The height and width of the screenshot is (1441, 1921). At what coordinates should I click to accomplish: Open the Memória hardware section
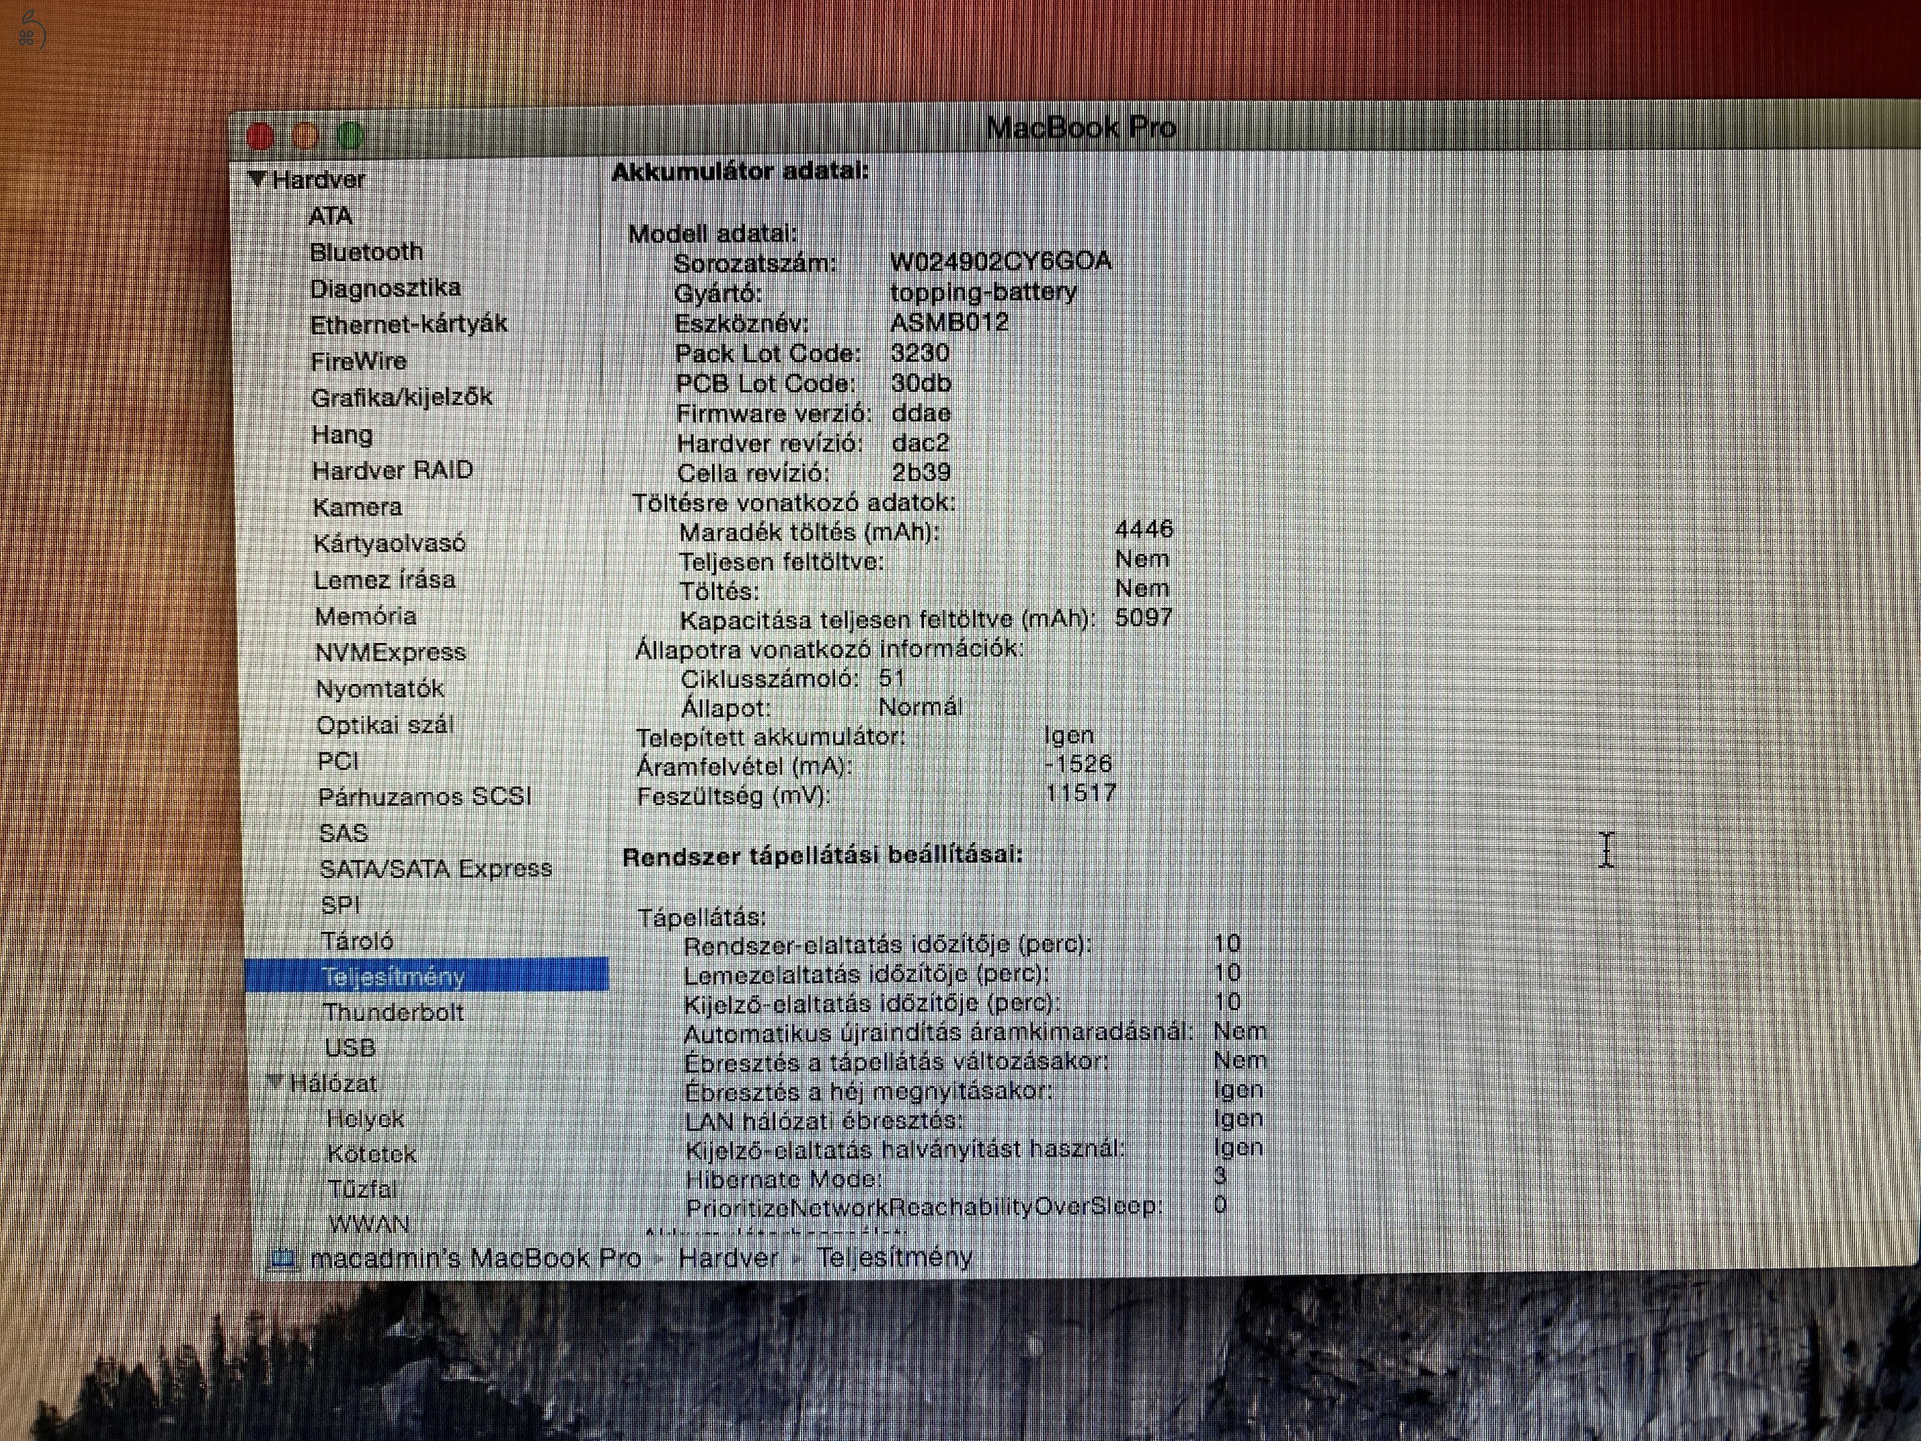click(366, 617)
